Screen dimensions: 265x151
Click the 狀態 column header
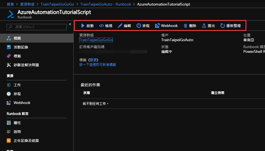pos(87,93)
